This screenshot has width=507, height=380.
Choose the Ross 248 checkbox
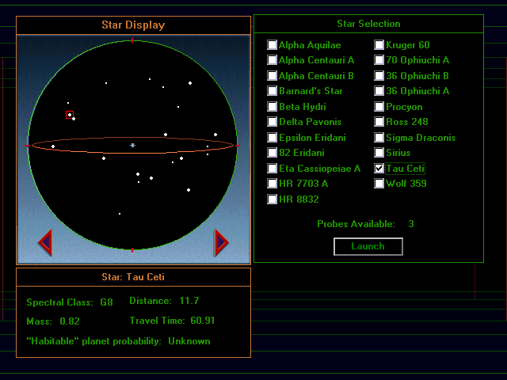pyautogui.click(x=379, y=122)
